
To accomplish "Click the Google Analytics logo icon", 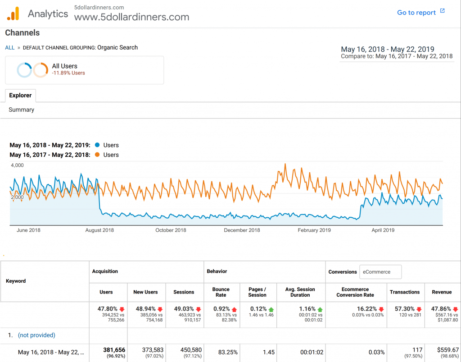I will 13,14.
